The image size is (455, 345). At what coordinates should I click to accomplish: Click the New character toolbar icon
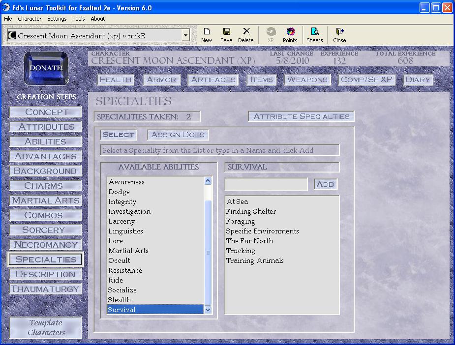pyautogui.click(x=206, y=35)
